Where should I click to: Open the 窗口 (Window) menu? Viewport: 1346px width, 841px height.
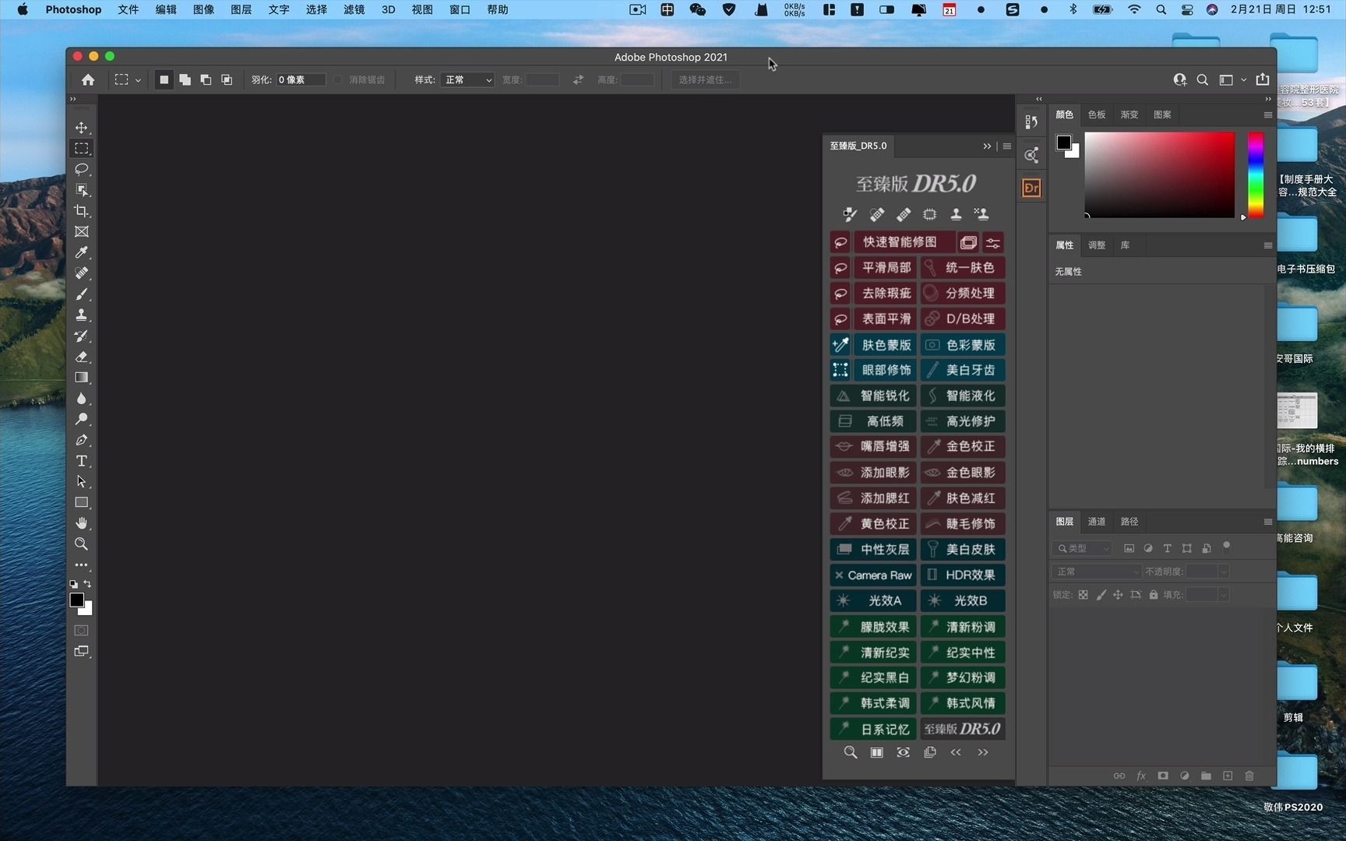pyautogui.click(x=460, y=9)
